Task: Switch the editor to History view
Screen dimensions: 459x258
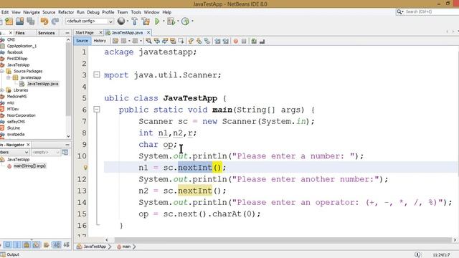Action: [x=100, y=41]
